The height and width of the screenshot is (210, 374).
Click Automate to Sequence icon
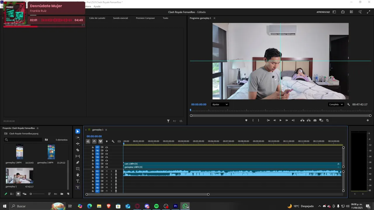point(56,194)
